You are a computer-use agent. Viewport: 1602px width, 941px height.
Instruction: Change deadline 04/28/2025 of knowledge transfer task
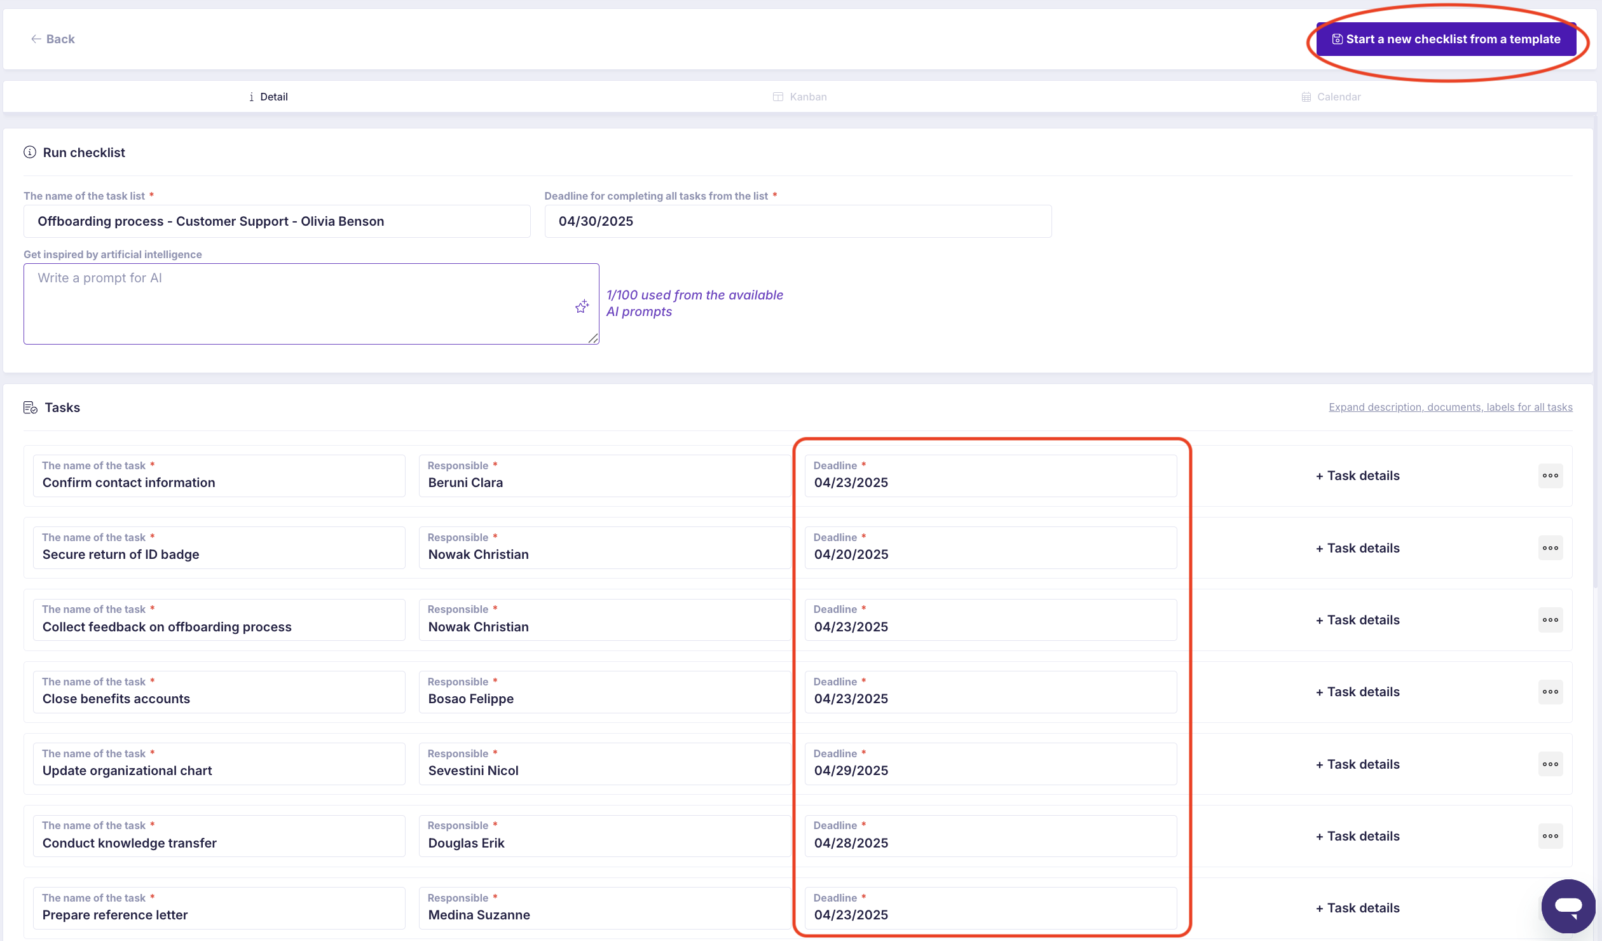(x=990, y=836)
